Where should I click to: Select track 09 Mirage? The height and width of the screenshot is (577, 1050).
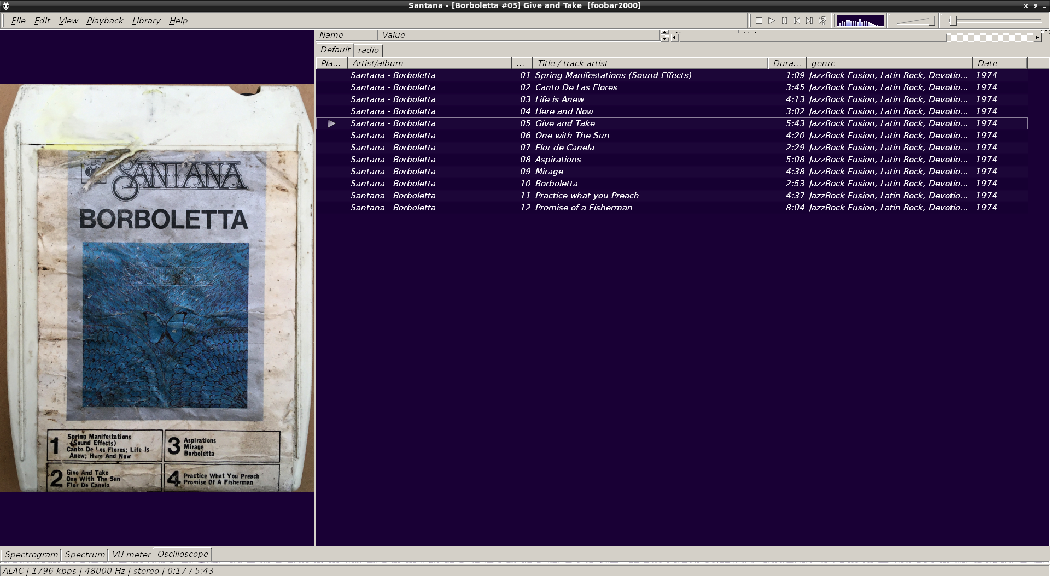click(x=672, y=172)
